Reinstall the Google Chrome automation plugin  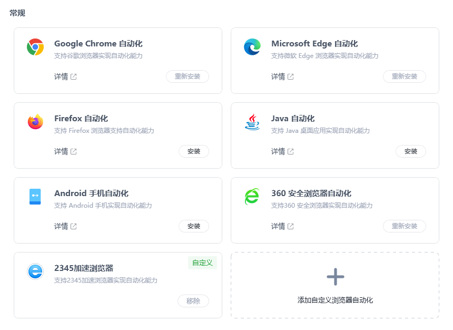[188, 76]
